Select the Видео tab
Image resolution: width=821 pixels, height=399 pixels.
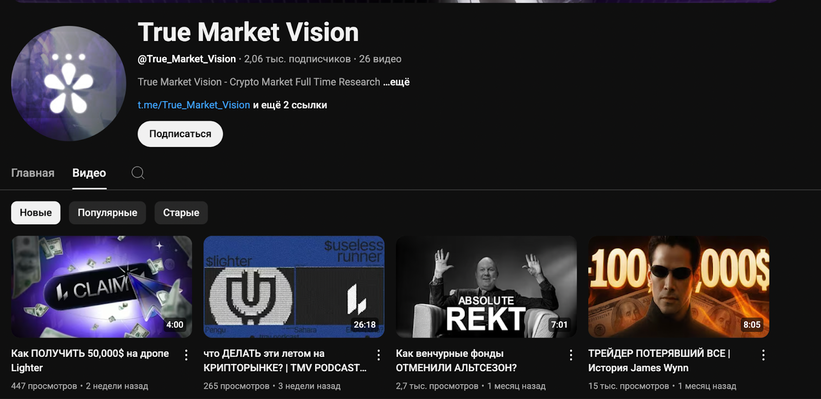click(x=89, y=173)
